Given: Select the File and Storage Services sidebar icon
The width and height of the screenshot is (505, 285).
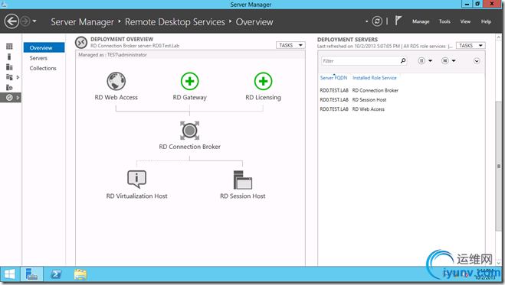Looking at the screenshot, I should (9, 77).
